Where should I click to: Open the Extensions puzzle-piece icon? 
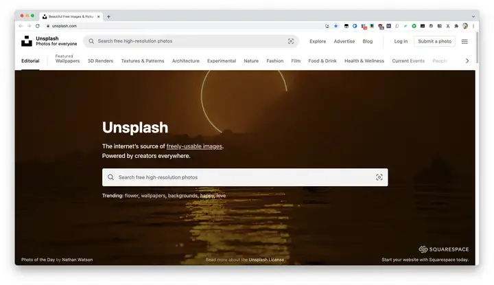tap(456, 26)
